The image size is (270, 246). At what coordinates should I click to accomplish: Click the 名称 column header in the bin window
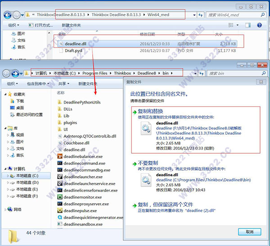tap(61, 93)
